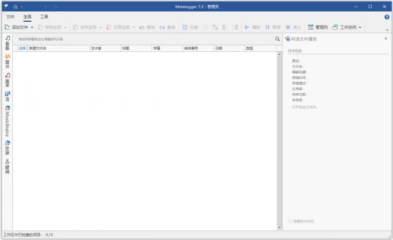This screenshot has height=240, width=393.
Task: Switch to the 工具 (Tools) tab
Action: tap(44, 17)
